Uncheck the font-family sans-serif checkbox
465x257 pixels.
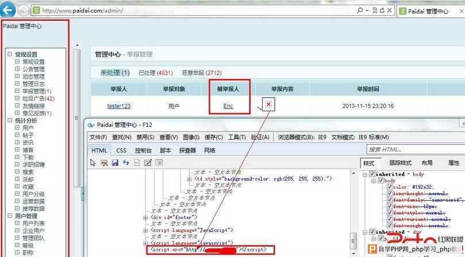tap(390, 200)
